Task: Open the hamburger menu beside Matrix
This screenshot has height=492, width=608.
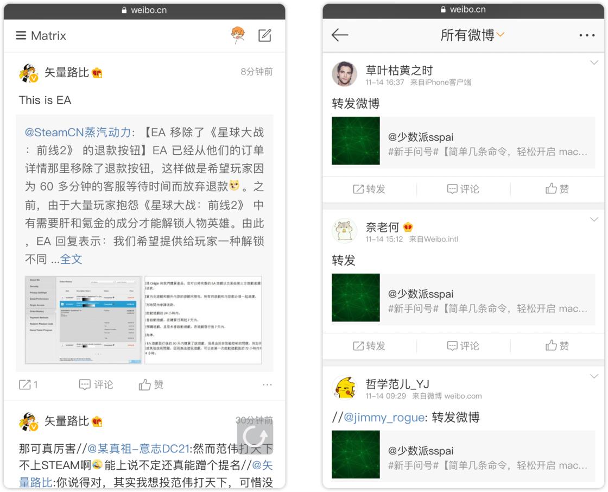Action: tap(21, 36)
